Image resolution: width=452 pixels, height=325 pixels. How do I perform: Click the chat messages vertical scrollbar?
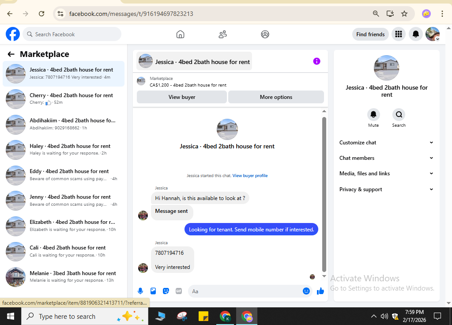(324, 194)
